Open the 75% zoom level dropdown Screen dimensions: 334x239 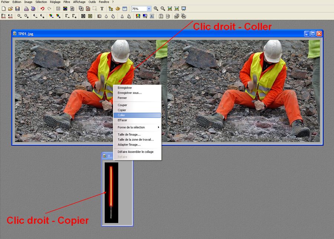149,9
